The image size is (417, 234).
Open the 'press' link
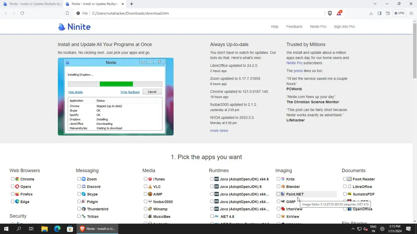[298, 71]
